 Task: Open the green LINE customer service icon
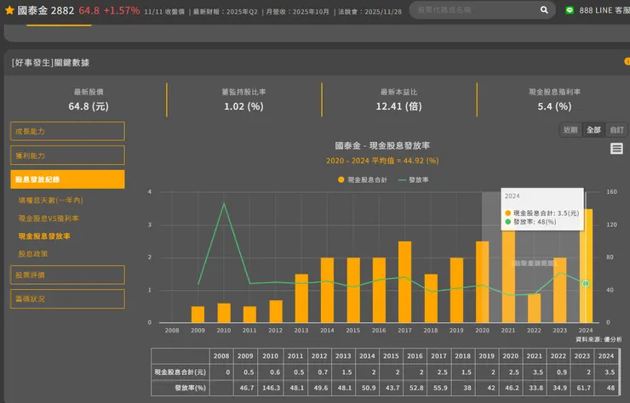(x=570, y=10)
